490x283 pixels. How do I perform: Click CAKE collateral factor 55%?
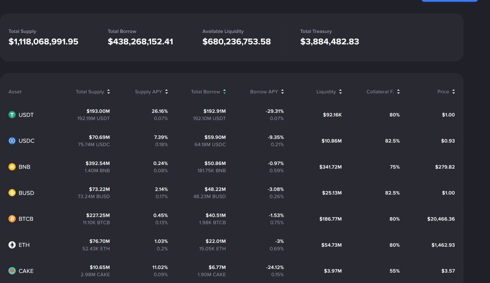[x=394, y=271]
